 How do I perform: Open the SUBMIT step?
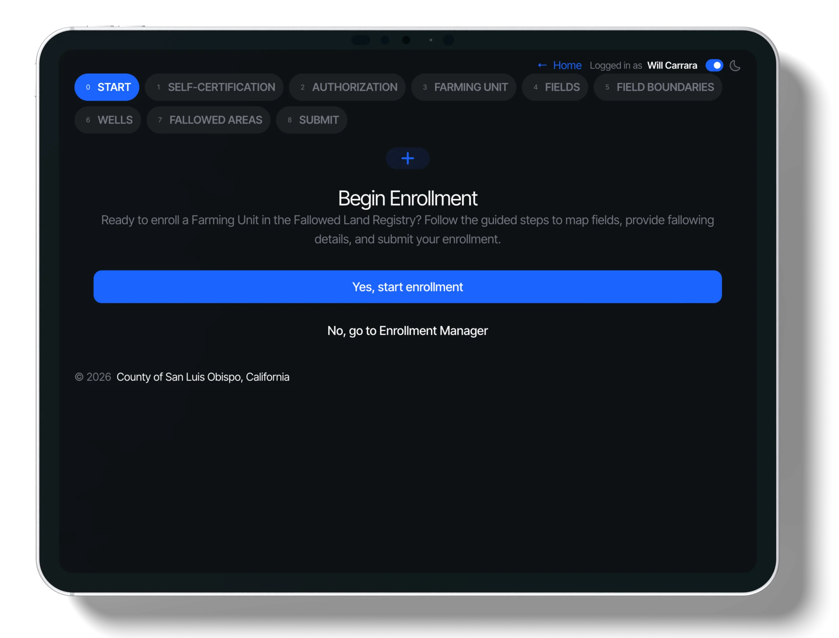tap(311, 120)
